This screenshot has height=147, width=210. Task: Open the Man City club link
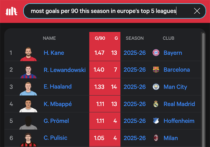(175, 87)
